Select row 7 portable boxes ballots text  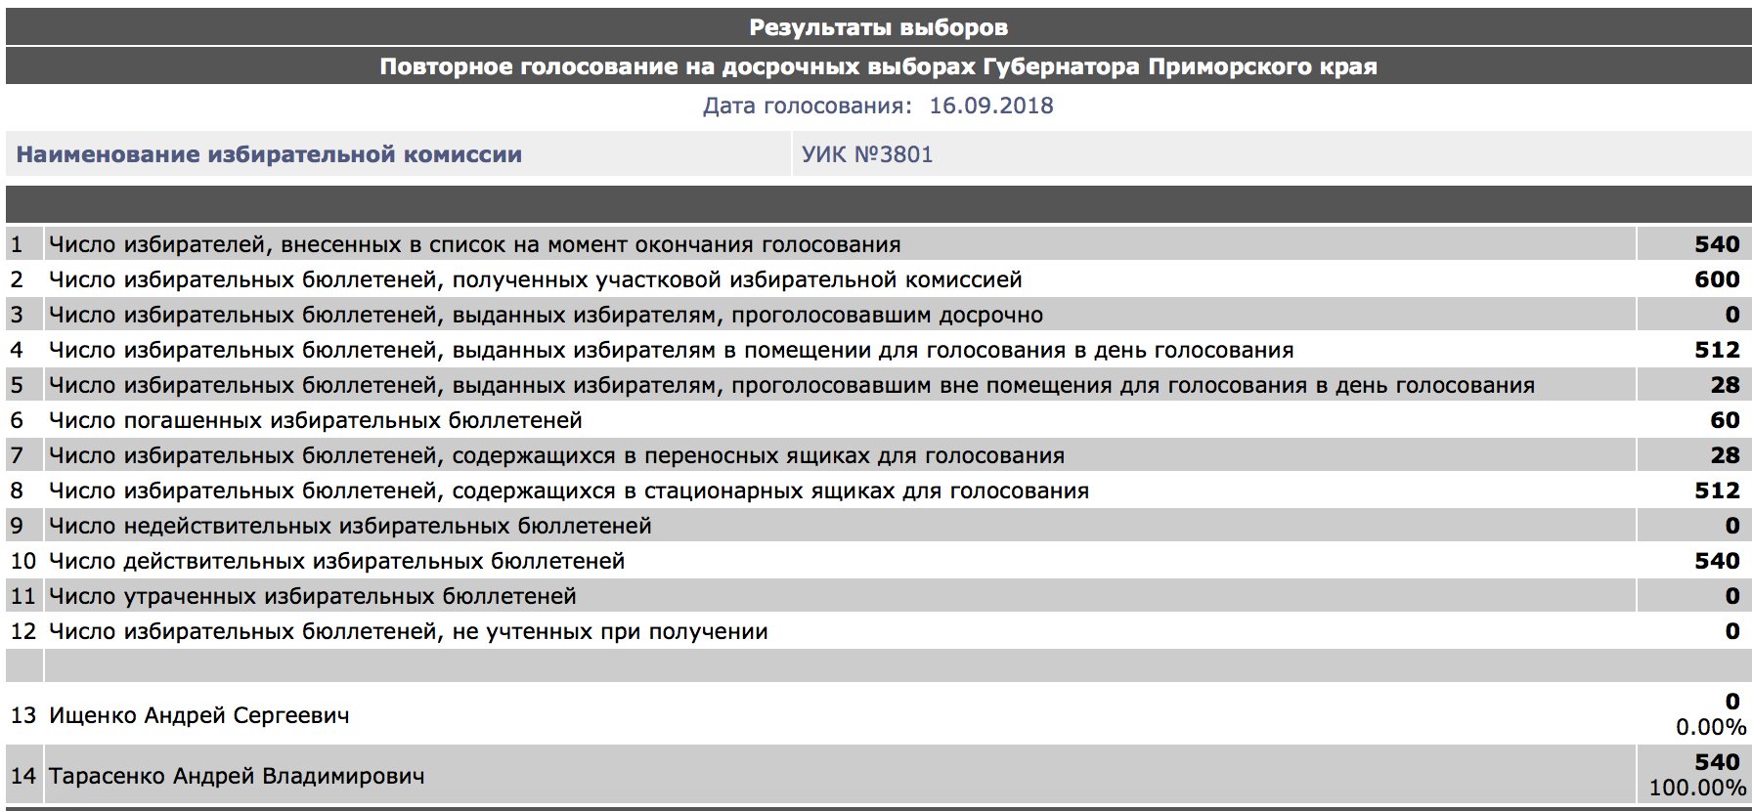556,455
